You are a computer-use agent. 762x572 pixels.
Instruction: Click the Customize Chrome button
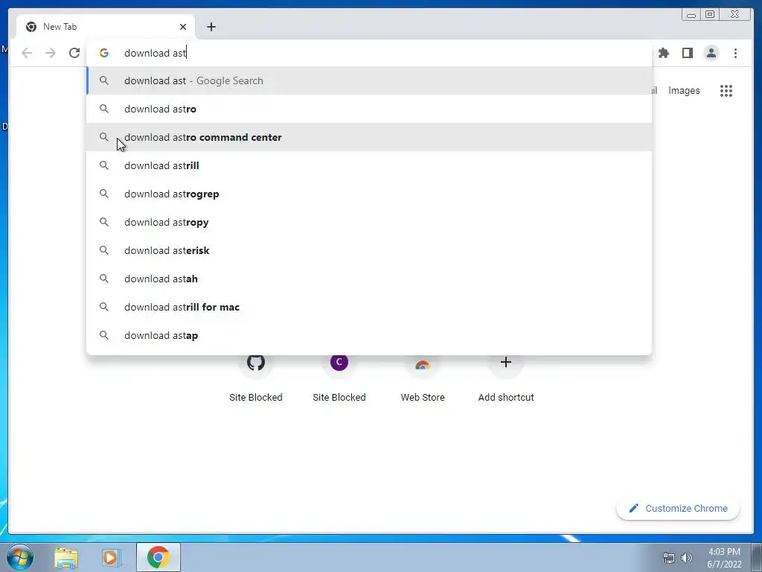click(x=678, y=508)
